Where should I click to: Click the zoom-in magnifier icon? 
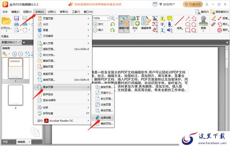(113, 18)
